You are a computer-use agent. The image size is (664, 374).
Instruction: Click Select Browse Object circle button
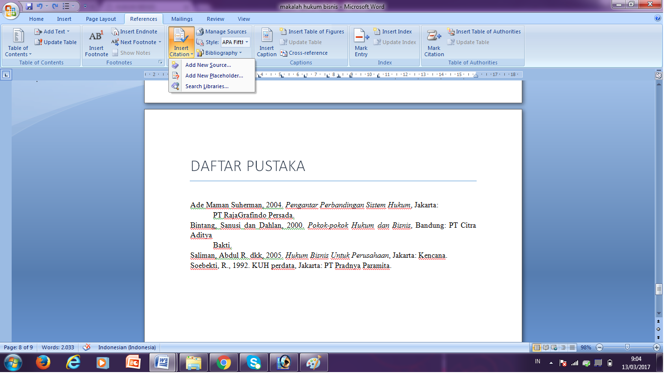tap(658, 329)
